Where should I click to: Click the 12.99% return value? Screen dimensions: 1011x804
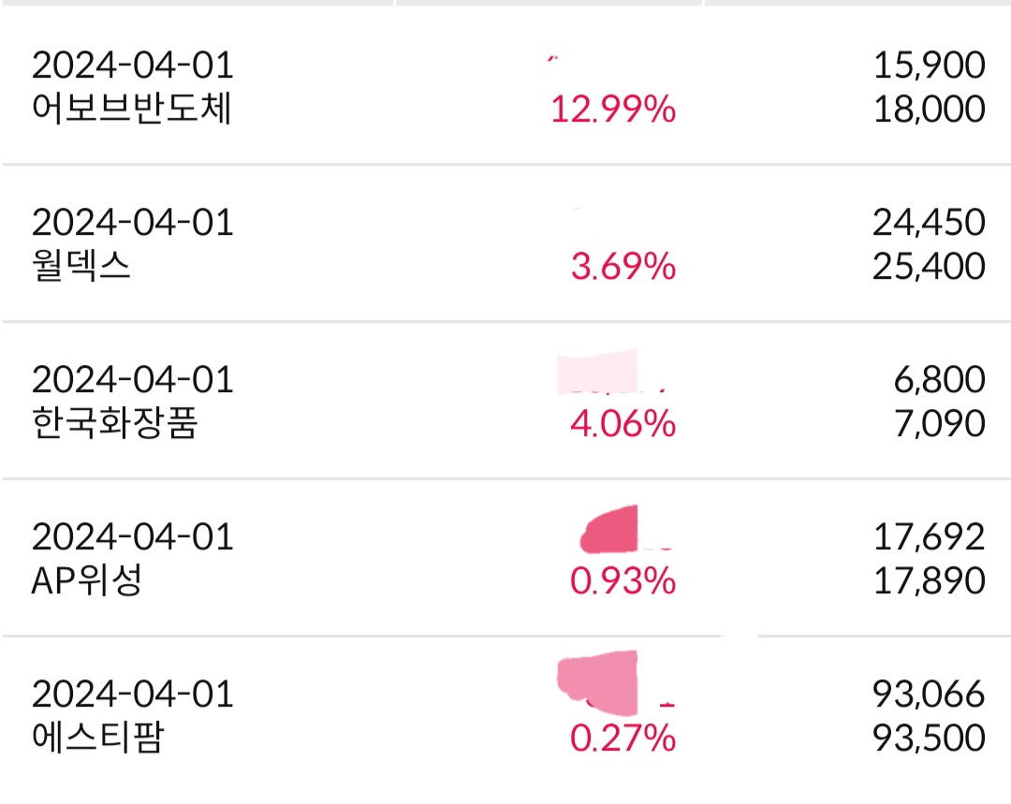pos(612,110)
